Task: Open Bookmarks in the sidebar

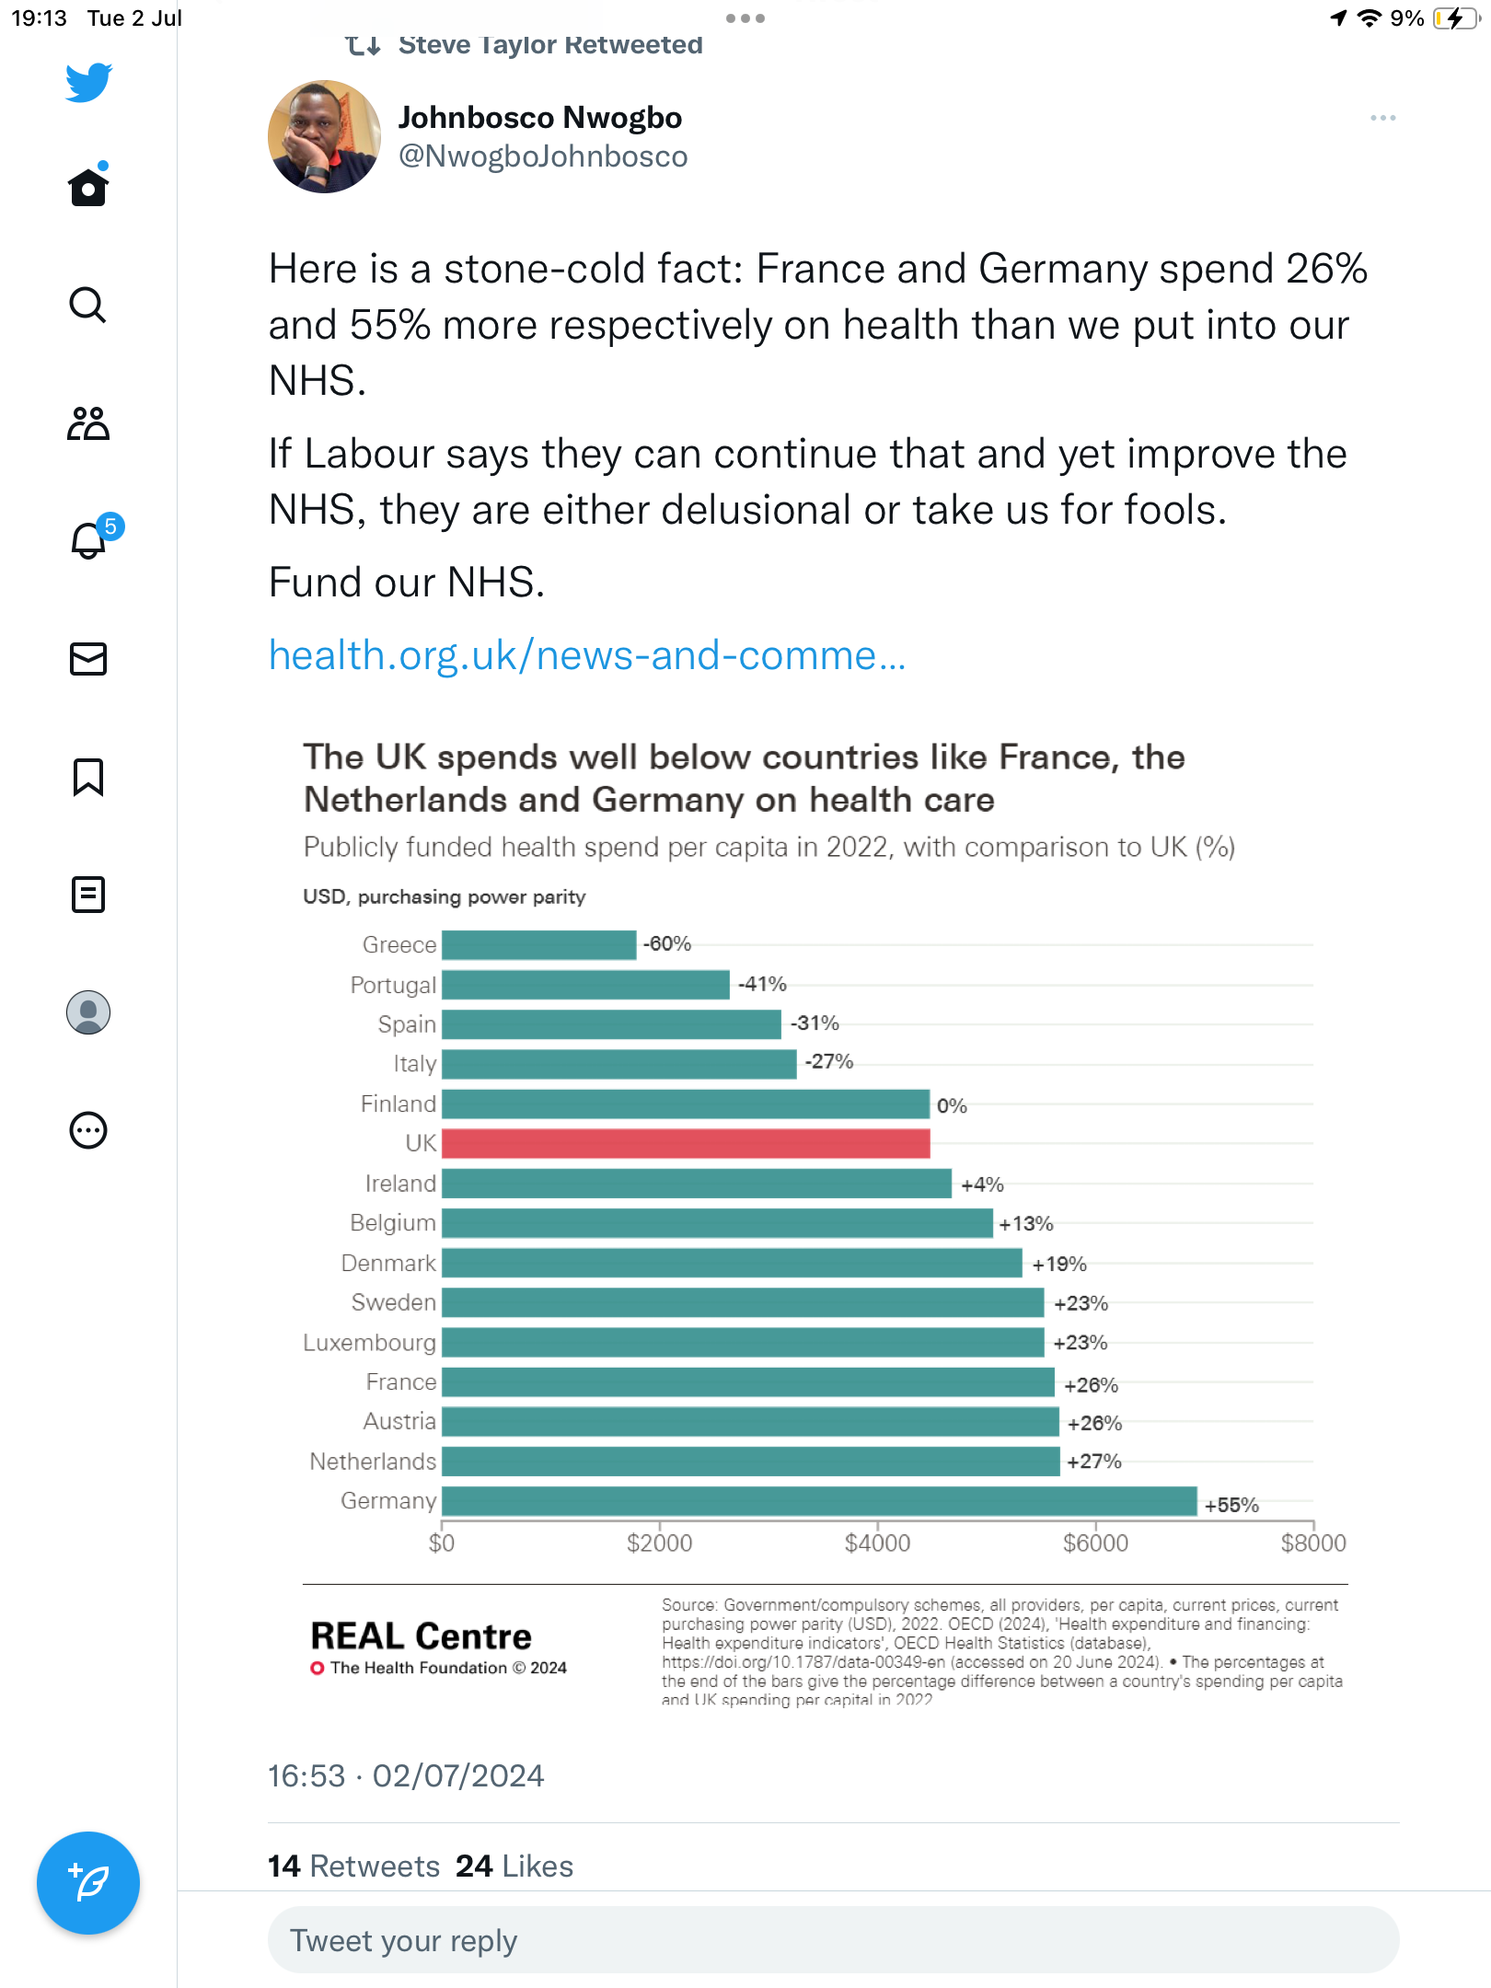Action: [88, 777]
